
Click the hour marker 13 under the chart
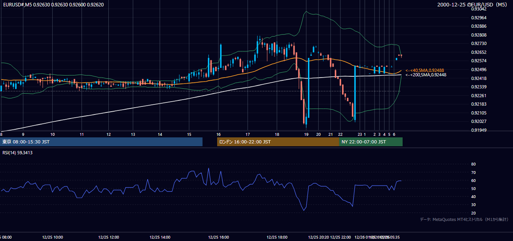(133, 134)
